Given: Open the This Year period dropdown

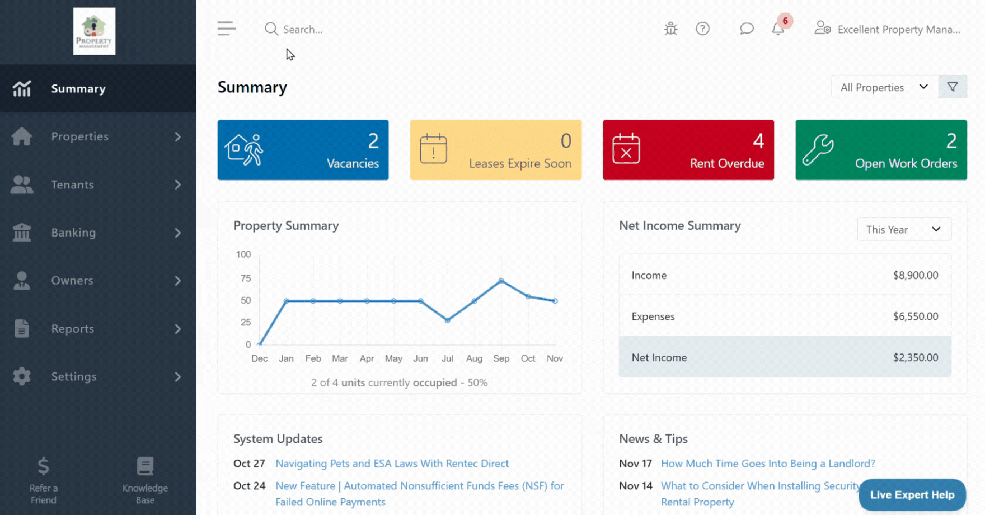Looking at the screenshot, I should pyautogui.click(x=903, y=229).
